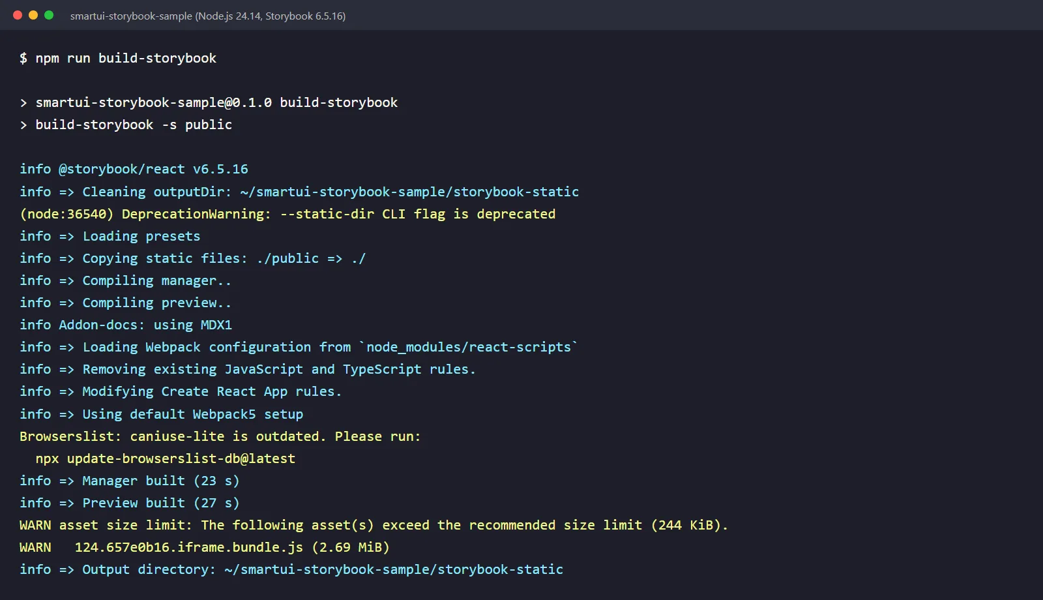Screen dimensions: 1043x600
Task: Click 'Manager built (23 s)' line
Action: click(130, 481)
